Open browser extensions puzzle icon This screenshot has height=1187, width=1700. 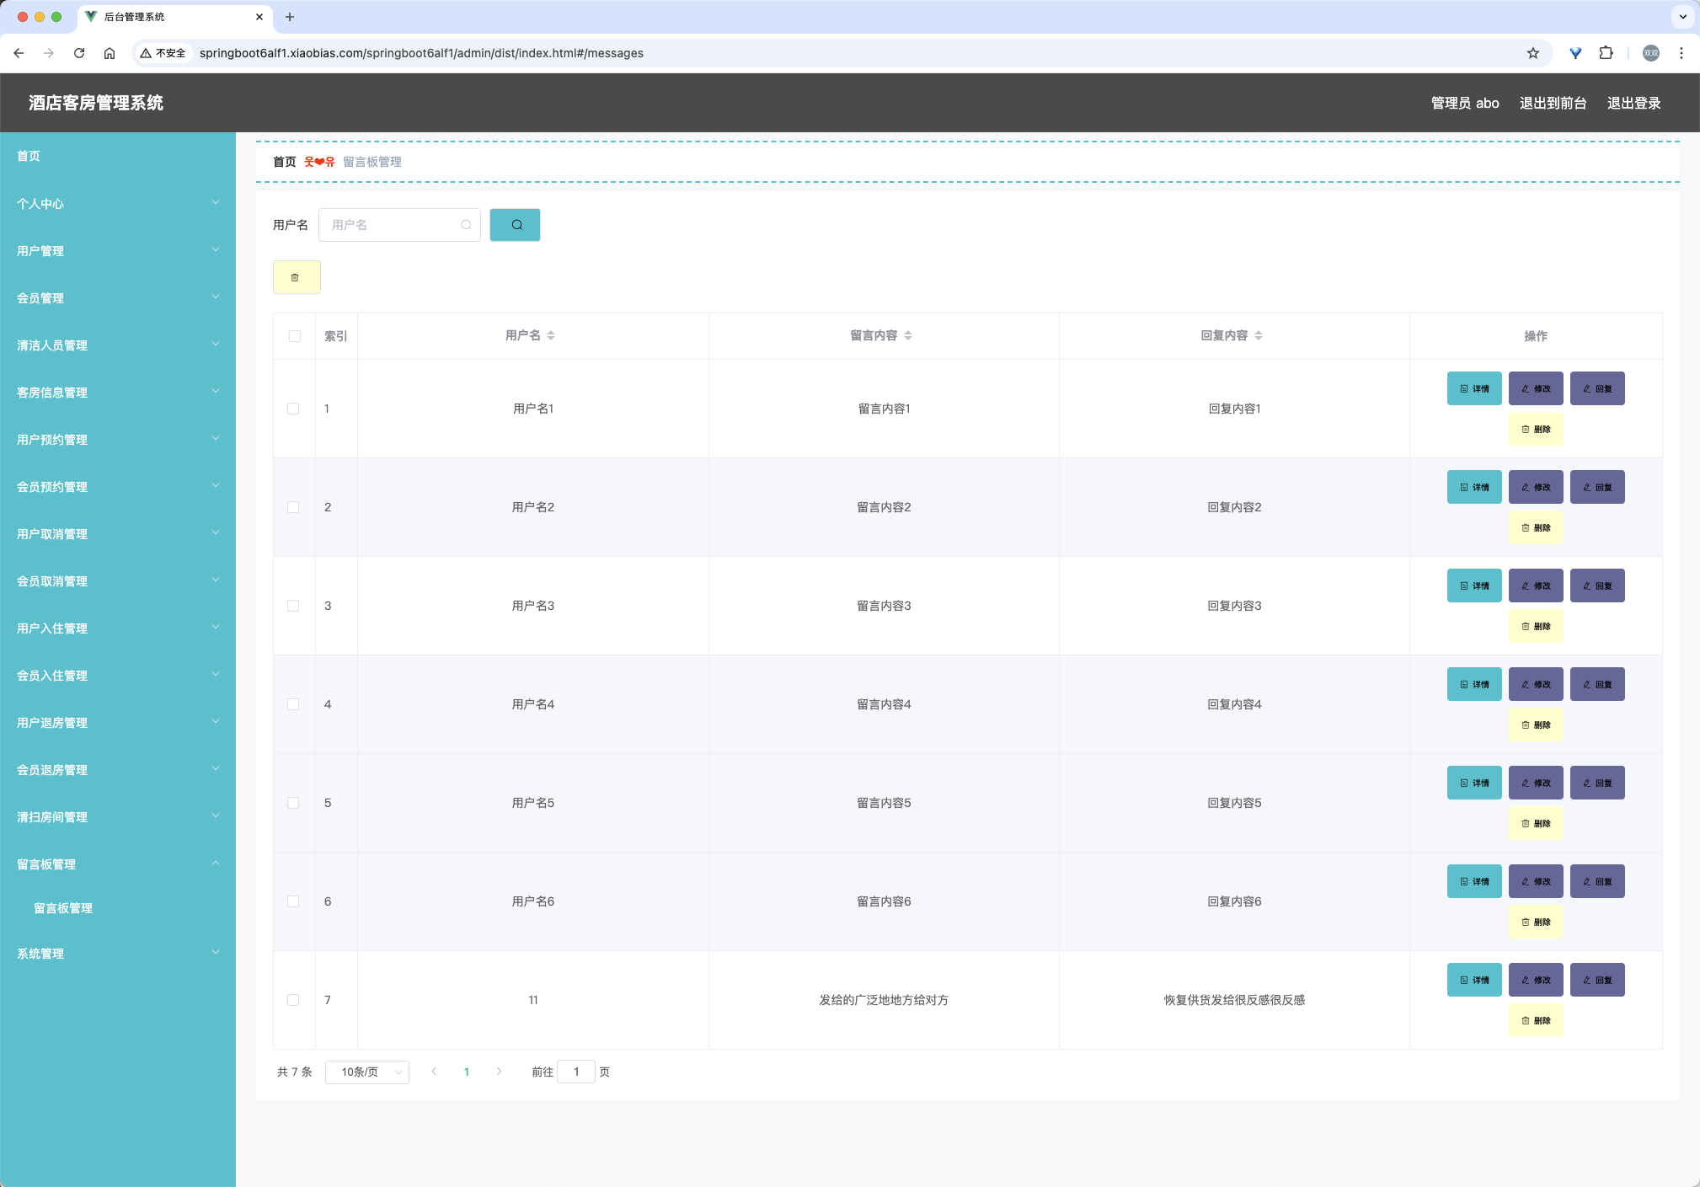(x=1606, y=53)
